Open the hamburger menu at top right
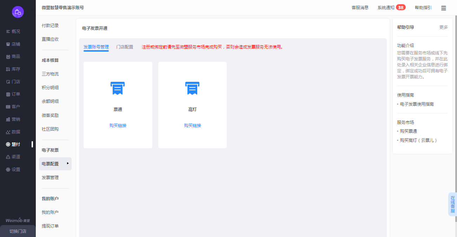The width and height of the screenshot is (457, 237). click(x=444, y=8)
